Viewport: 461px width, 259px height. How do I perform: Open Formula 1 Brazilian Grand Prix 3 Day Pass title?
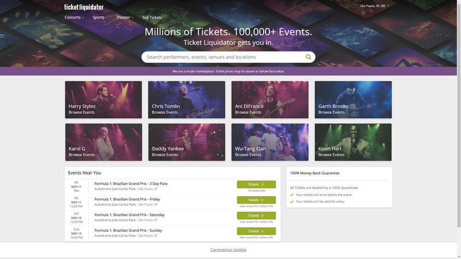point(131,184)
